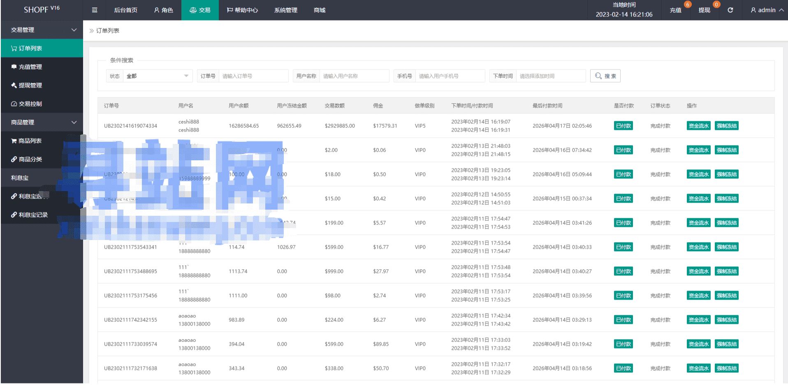
Task: Click 强制冻结 for order UB2302111732171638
Action: [x=726, y=368]
